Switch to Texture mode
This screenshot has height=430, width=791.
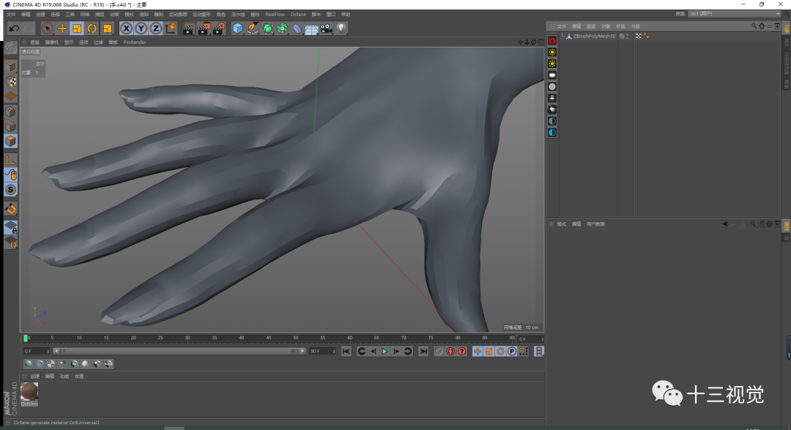(10, 82)
